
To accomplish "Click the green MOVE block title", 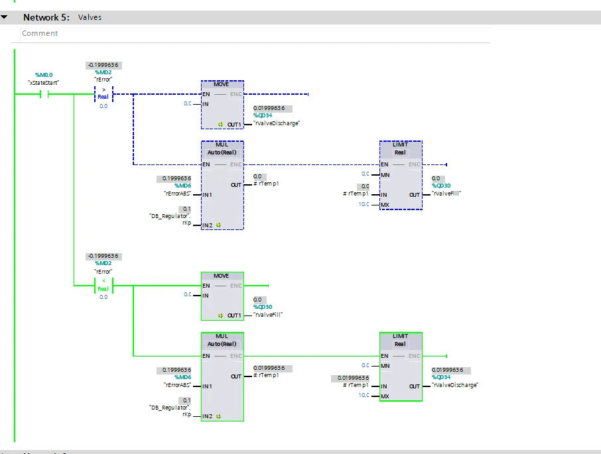I will click(x=222, y=276).
